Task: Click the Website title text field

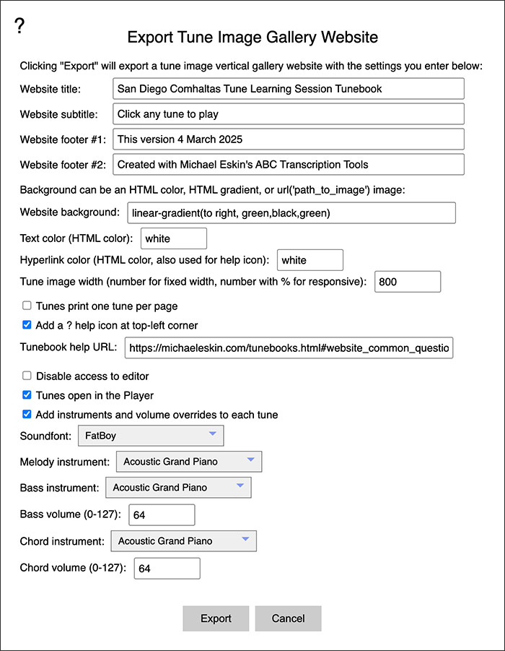Action: tap(289, 89)
